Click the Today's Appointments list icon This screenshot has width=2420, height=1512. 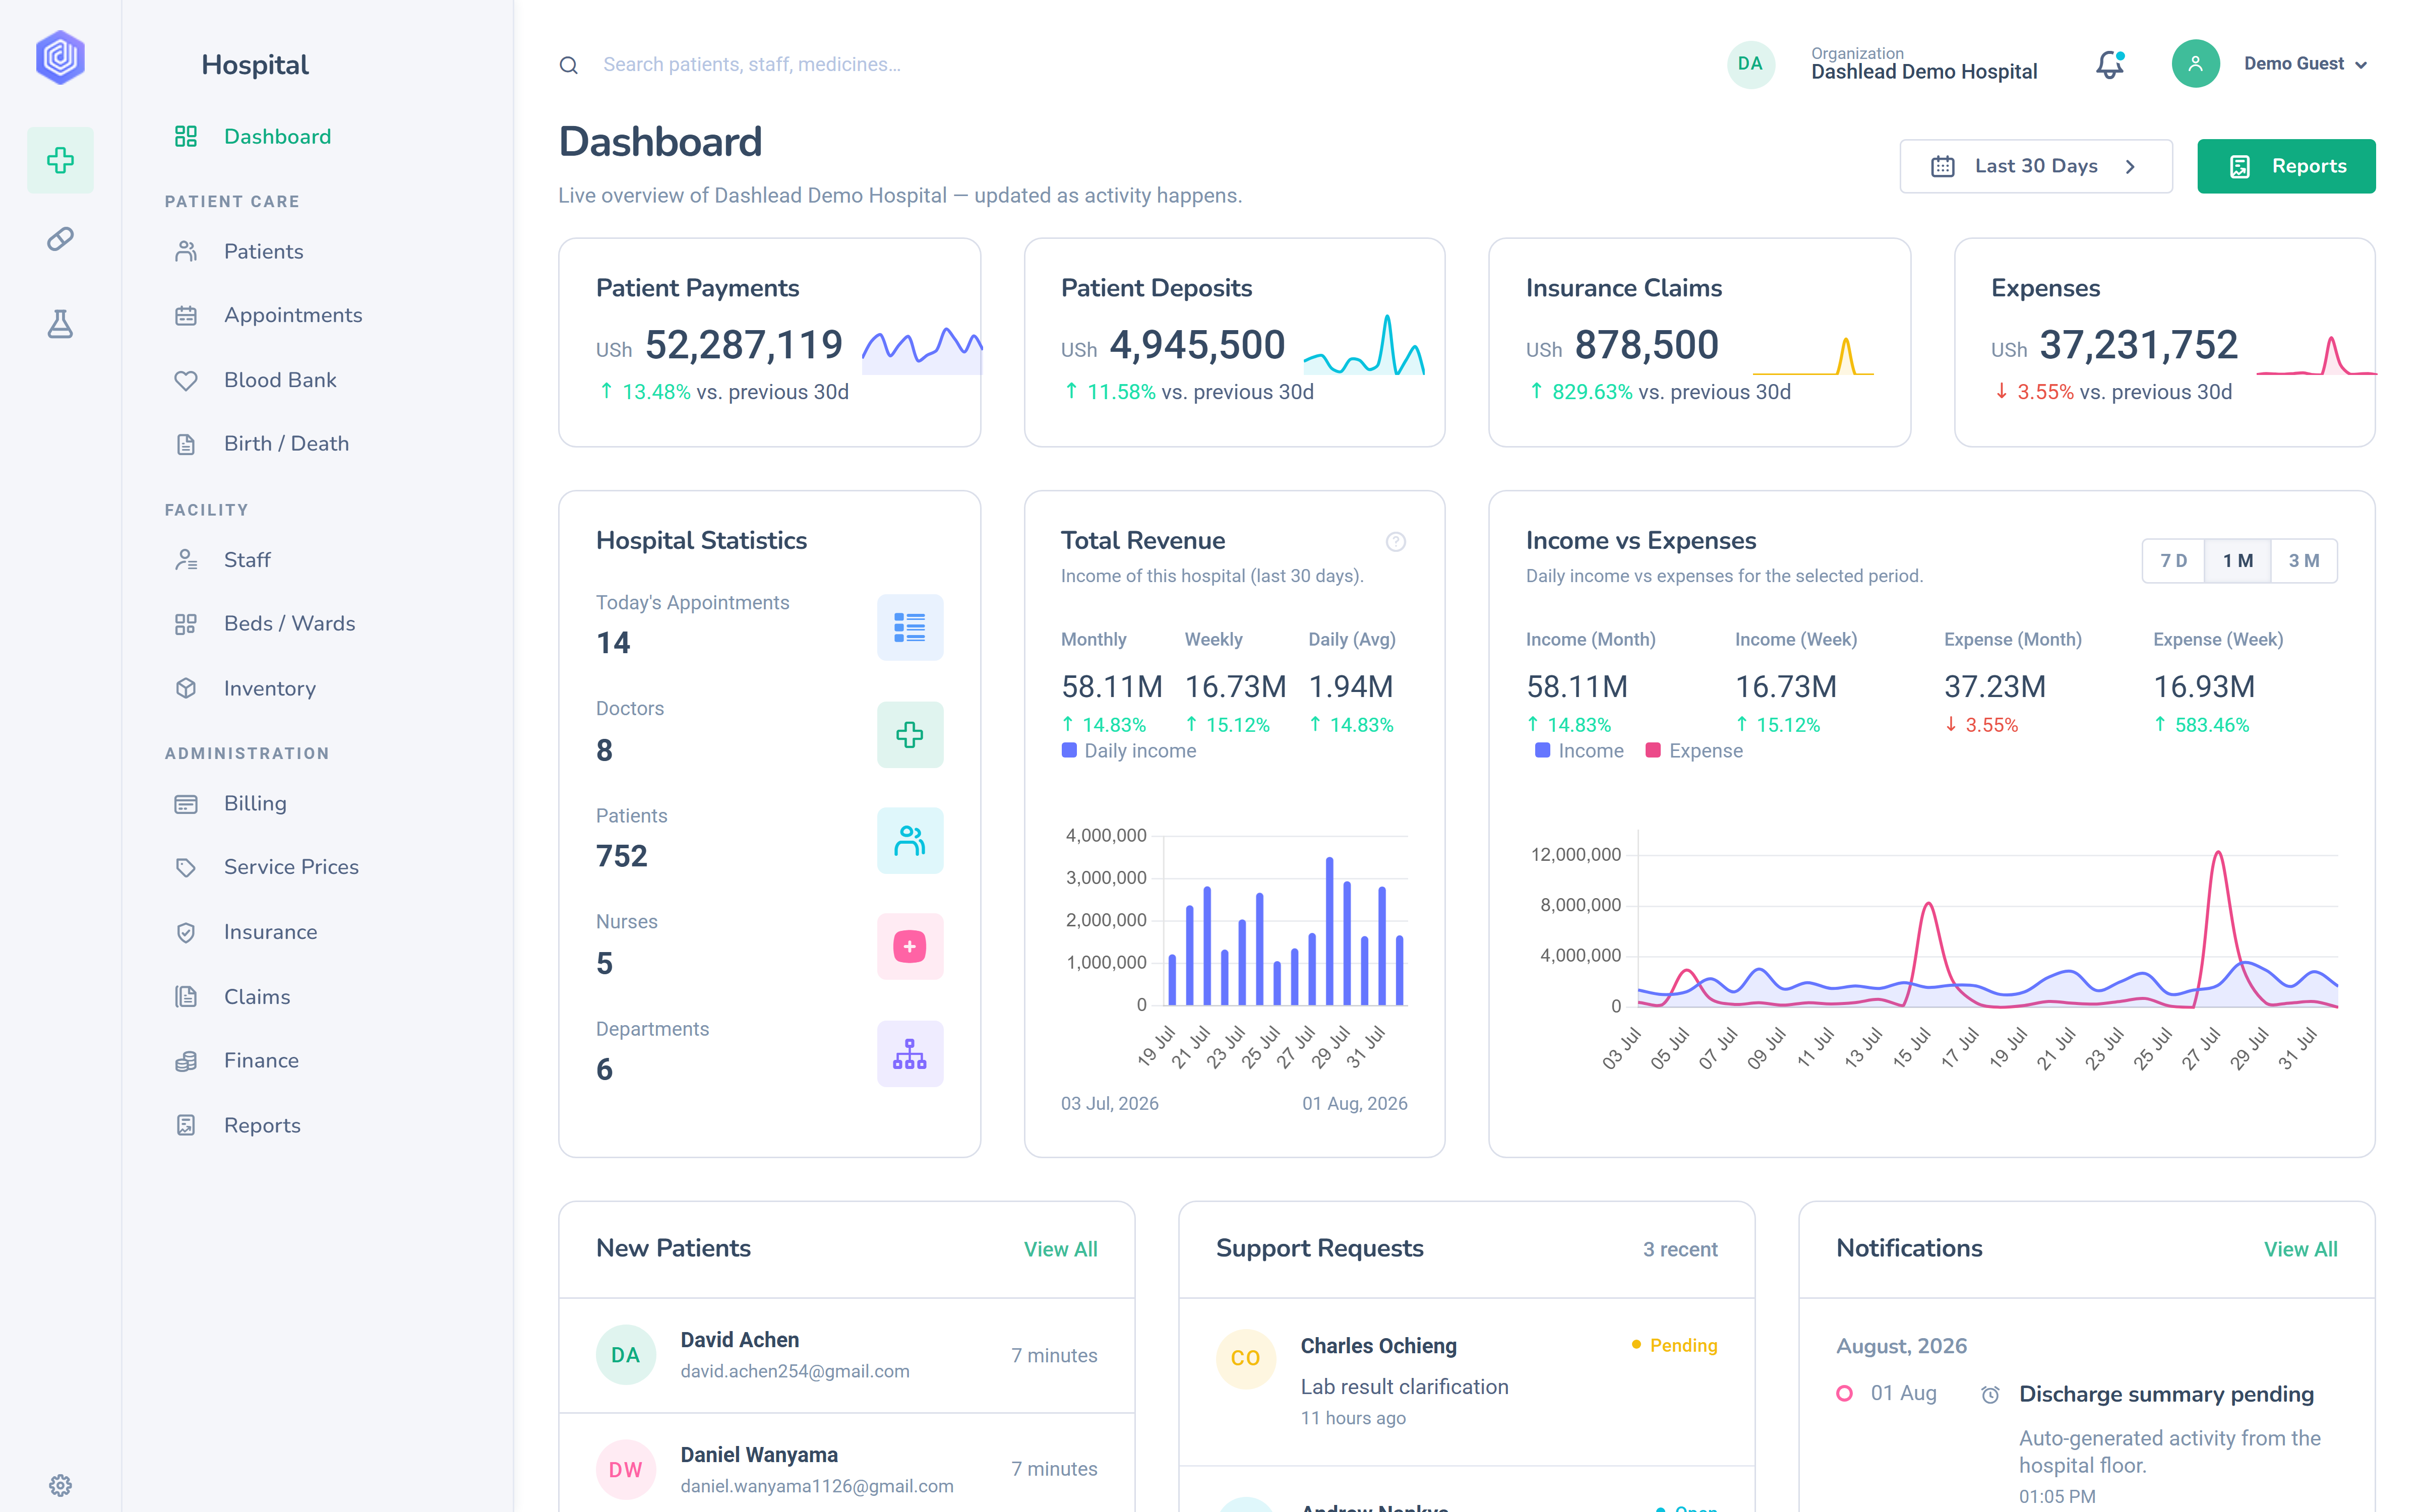pos(909,627)
